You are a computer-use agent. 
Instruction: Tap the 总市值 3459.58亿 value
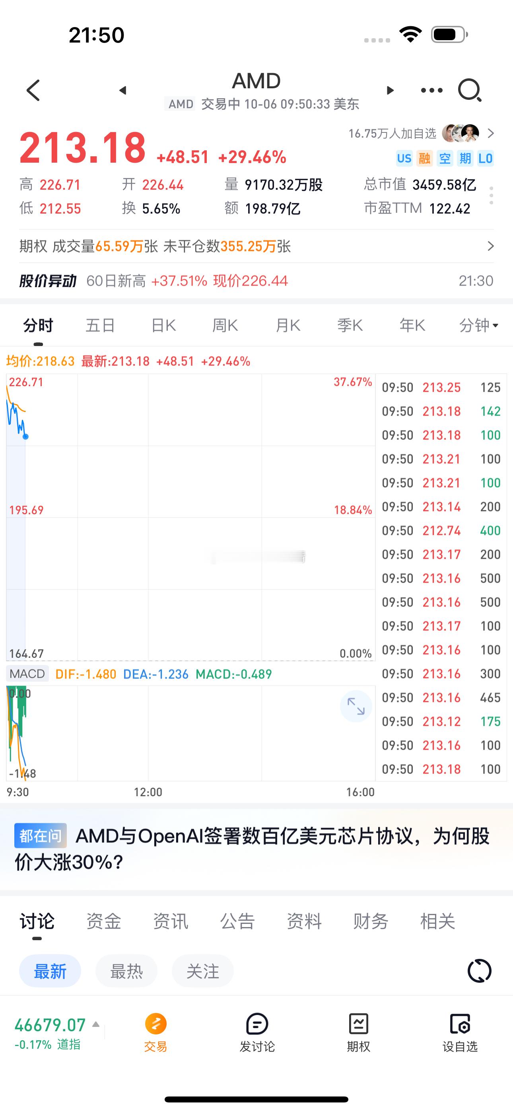tap(420, 185)
